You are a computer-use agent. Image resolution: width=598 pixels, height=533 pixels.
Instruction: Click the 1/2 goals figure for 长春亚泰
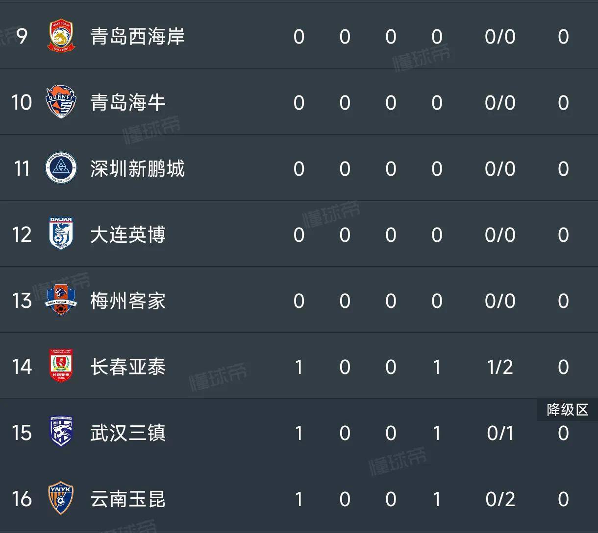click(500, 367)
